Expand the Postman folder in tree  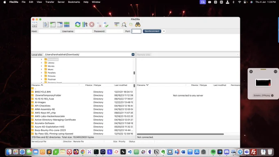click(41, 79)
